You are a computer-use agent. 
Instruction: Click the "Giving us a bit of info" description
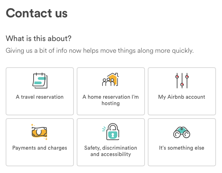100,51
